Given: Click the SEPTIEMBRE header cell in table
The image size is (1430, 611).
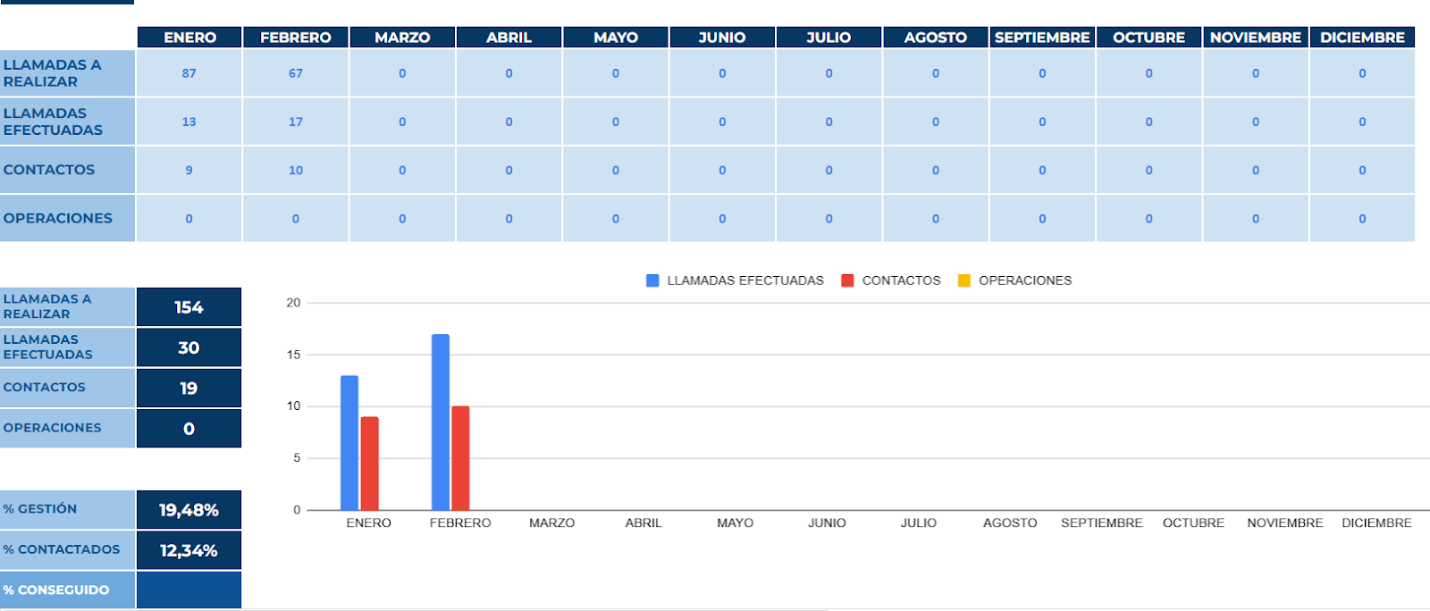Looking at the screenshot, I should click(1042, 38).
